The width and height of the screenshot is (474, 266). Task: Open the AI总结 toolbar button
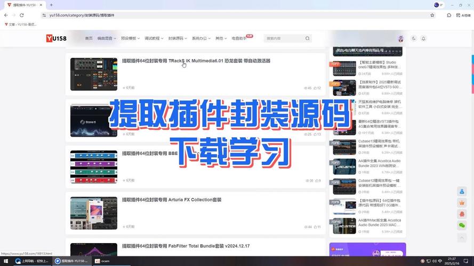tap(463, 15)
